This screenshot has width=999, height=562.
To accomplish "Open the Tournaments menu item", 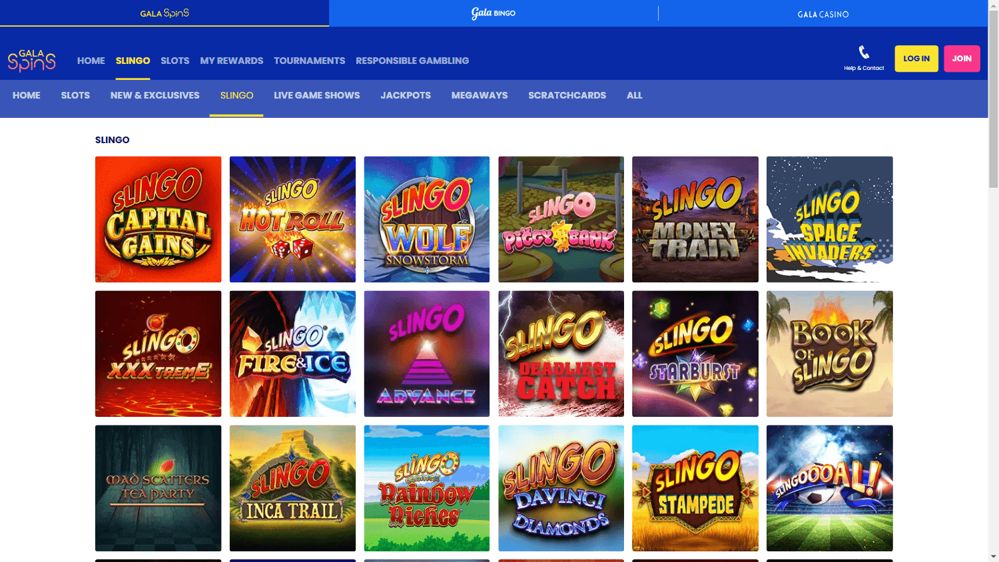I will (309, 61).
